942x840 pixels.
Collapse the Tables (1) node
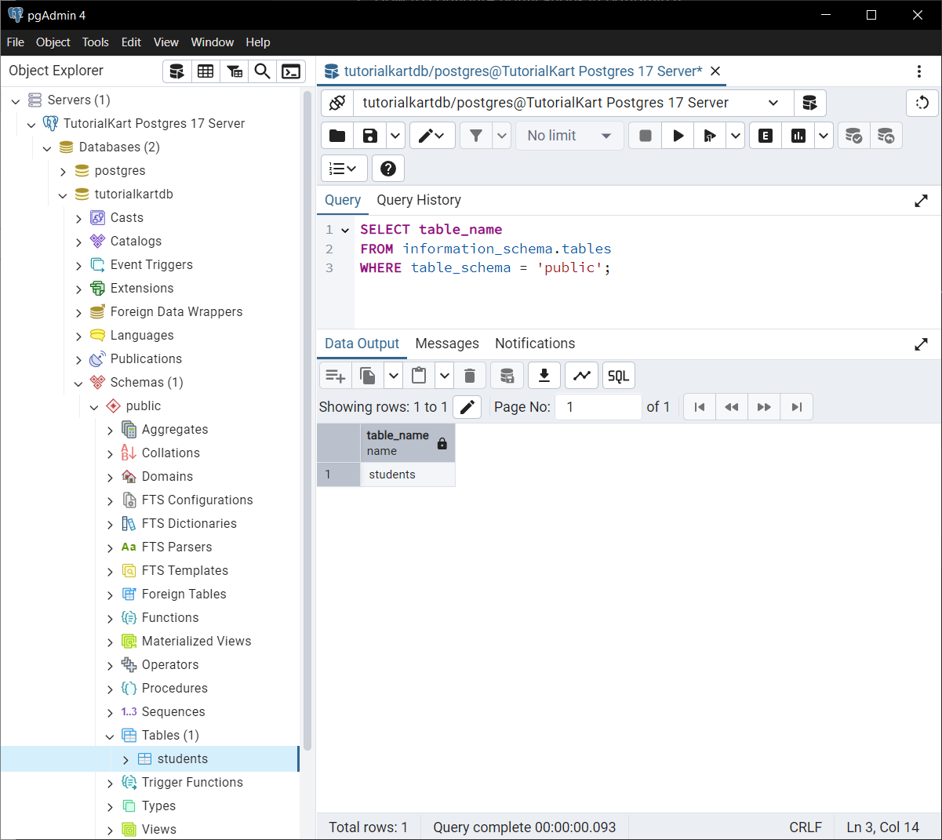(110, 736)
